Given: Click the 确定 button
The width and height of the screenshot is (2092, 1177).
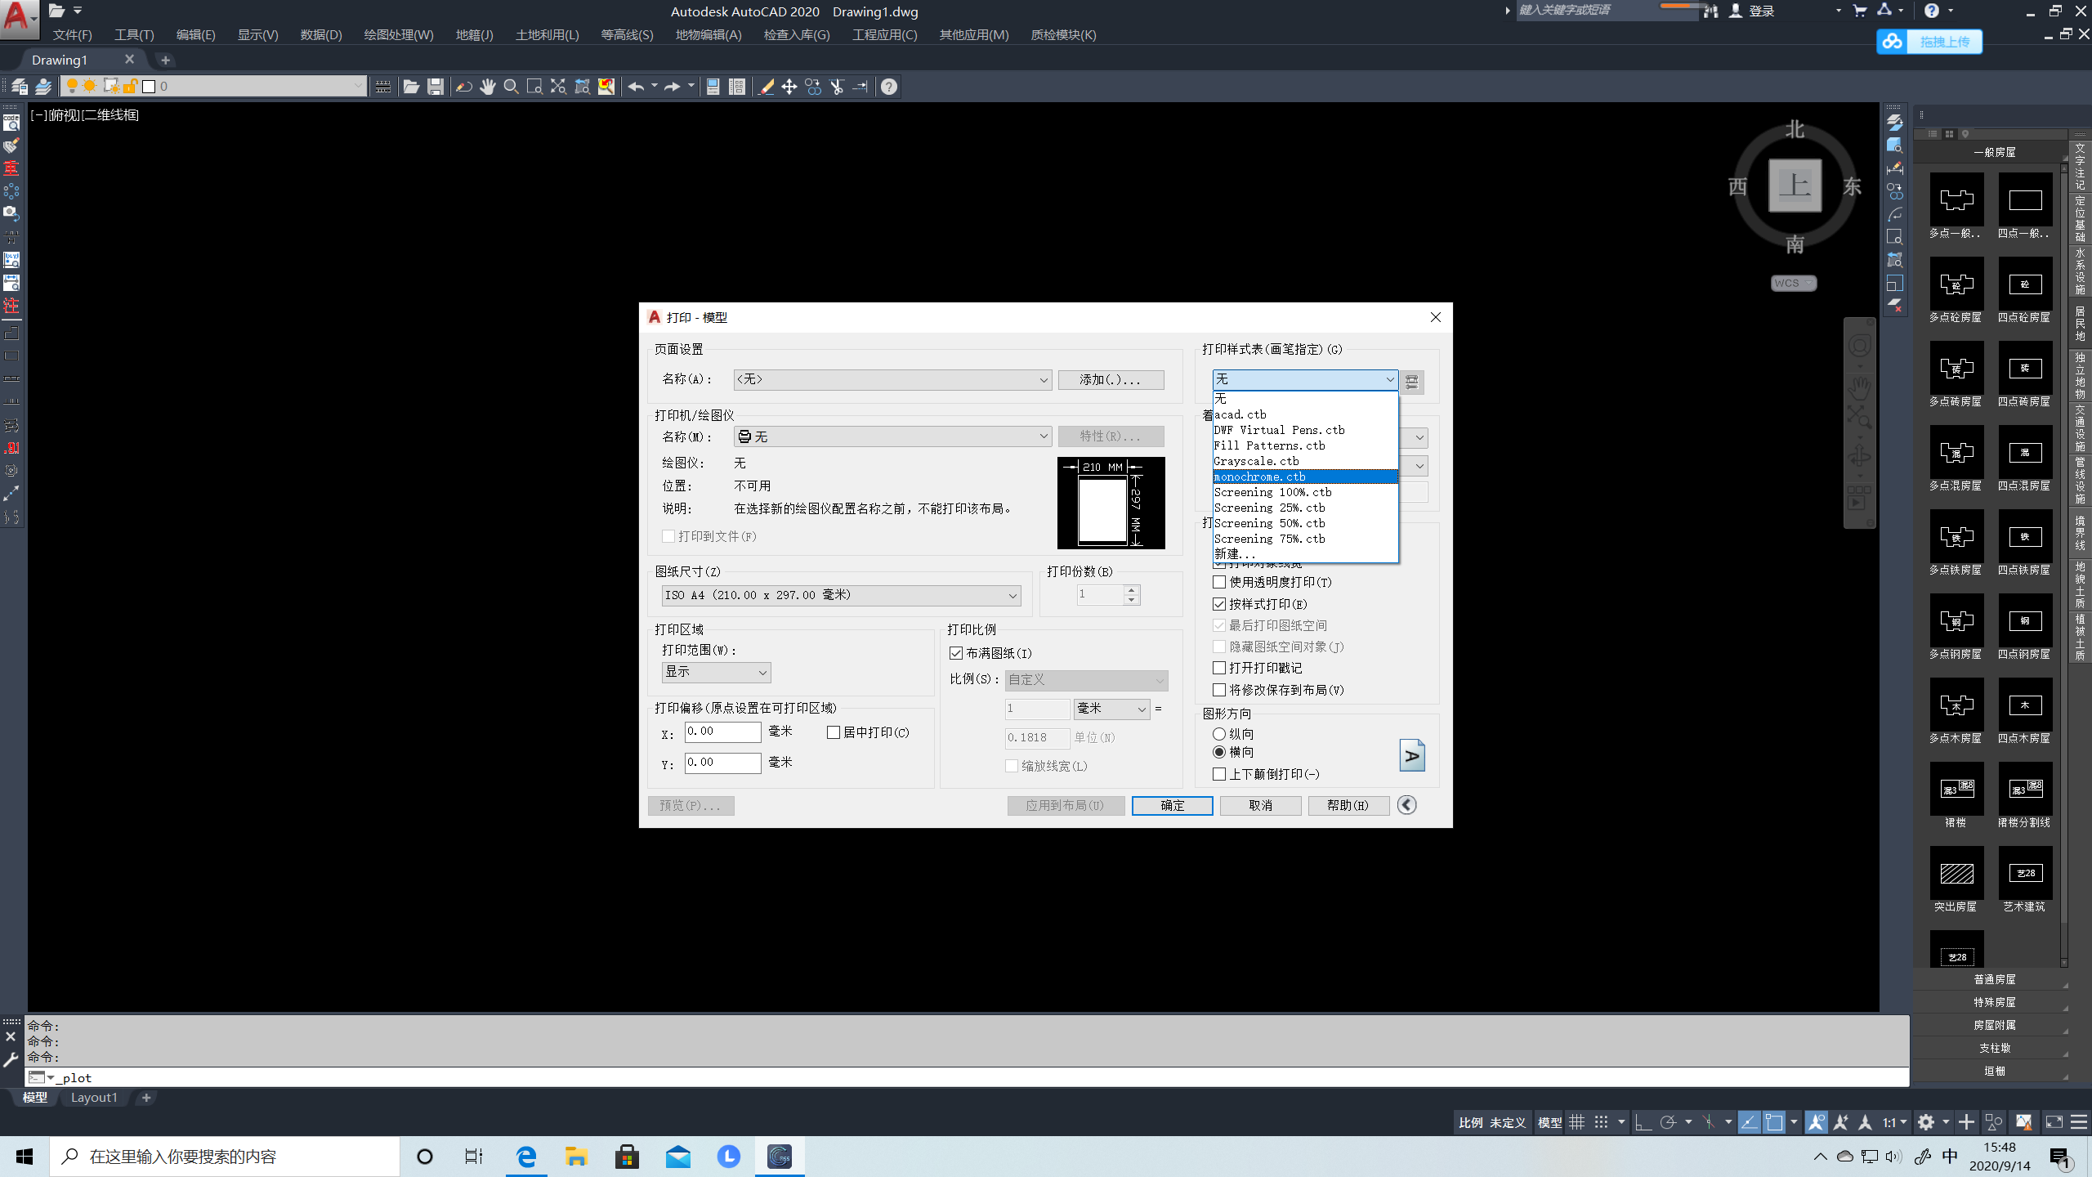Looking at the screenshot, I should (1172, 805).
